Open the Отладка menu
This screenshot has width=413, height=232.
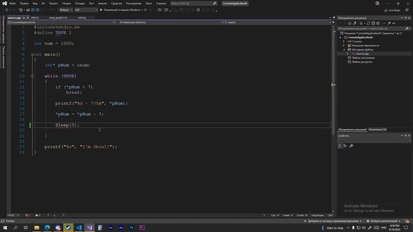(x=79, y=3)
